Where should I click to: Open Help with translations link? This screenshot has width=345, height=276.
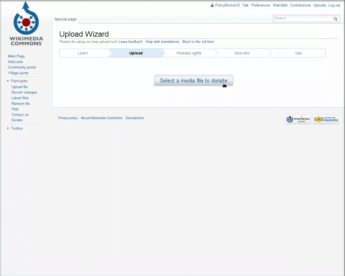[x=163, y=42]
